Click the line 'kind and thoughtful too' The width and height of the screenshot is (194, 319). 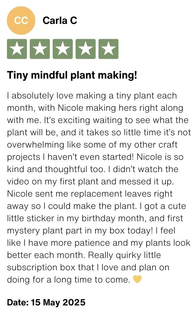(93, 169)
